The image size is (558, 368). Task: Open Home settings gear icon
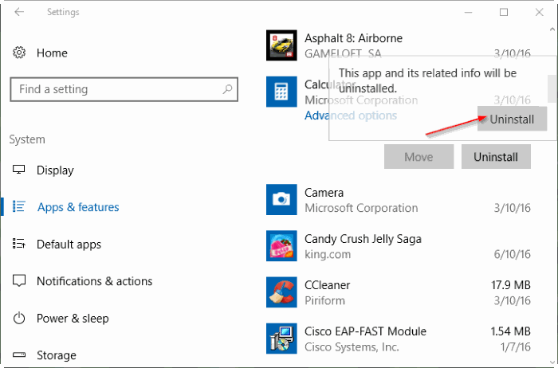click(x=19, y=53)
